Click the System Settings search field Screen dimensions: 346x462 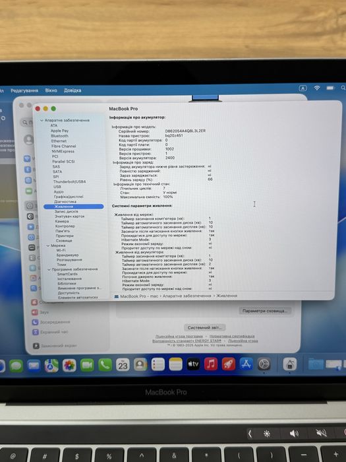point(27,122)
